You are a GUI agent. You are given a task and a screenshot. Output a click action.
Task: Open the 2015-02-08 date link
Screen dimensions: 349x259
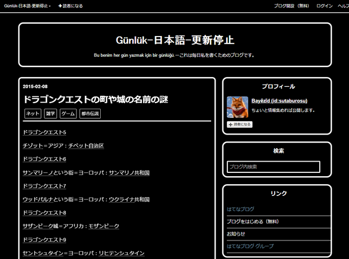coord(35,86)
